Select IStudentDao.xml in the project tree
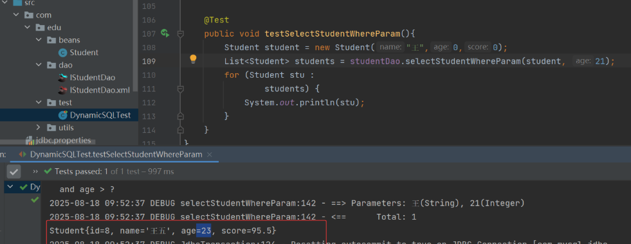Screen dimensions: 631x244 [100, 90]
